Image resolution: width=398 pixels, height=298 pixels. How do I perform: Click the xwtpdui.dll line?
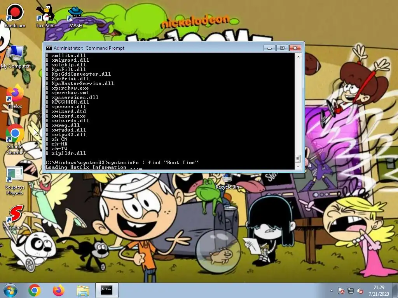66,130
